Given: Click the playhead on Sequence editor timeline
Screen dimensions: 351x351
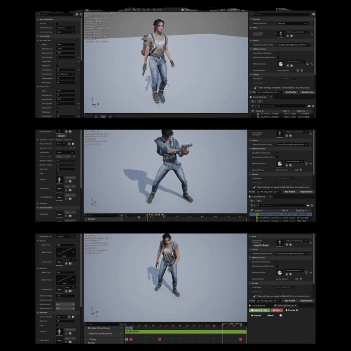Looking at the screenshot, I should click(x=147, y=215).
